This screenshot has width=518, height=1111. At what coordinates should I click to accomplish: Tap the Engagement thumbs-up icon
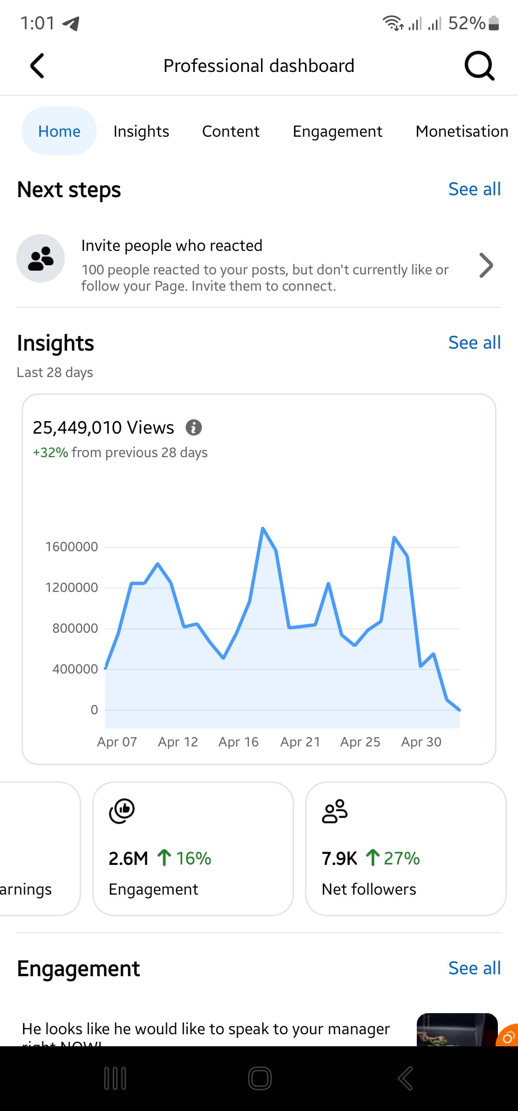122,811
